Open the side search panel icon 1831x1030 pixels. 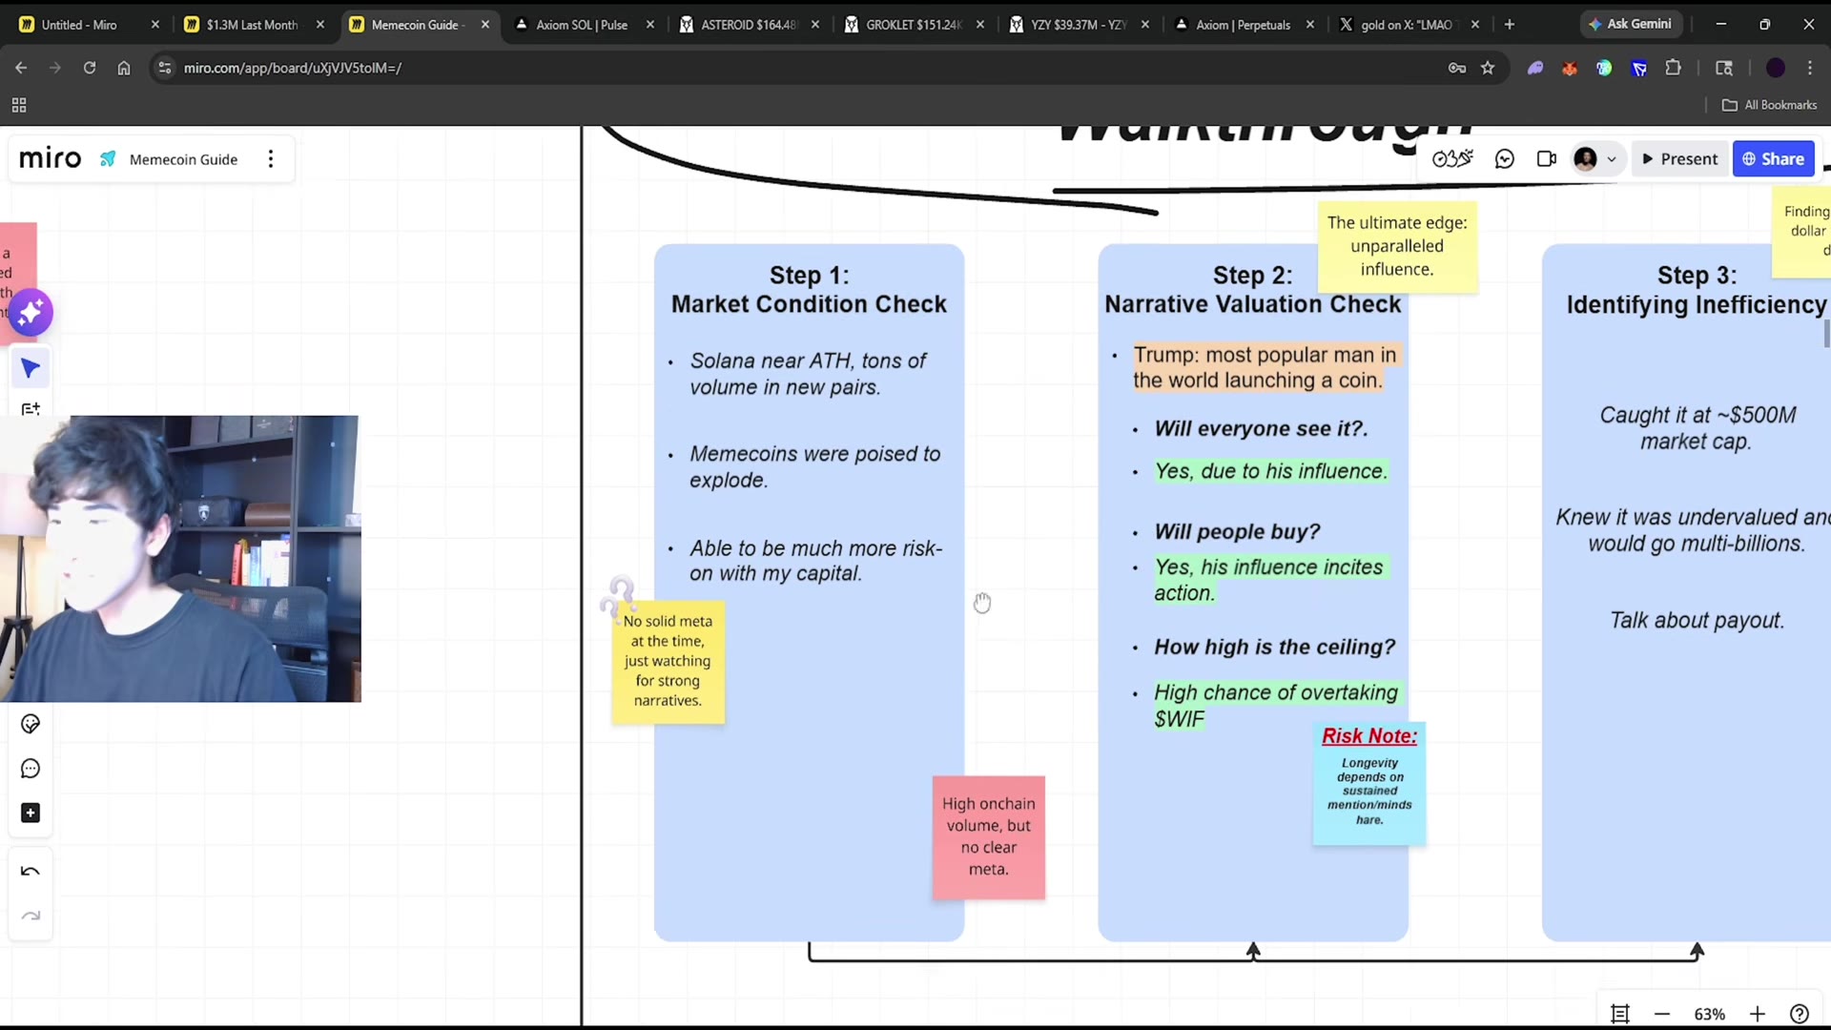(x=1724, y=68)
